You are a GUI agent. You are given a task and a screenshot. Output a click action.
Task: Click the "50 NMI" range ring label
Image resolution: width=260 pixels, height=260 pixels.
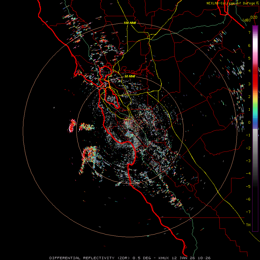(130, 76)
